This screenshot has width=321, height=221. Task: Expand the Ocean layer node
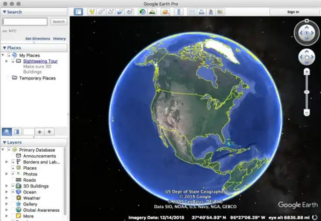(x=6, y=192)
